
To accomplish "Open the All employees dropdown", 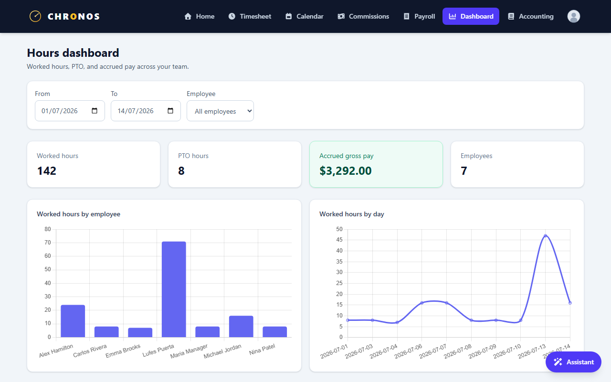I will tap(220, 111).
